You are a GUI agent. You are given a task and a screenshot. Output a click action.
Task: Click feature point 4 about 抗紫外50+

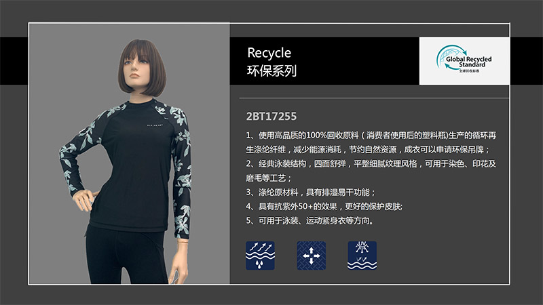point(324,207)
